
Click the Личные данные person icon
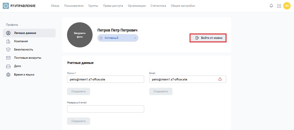click(8, 33)
